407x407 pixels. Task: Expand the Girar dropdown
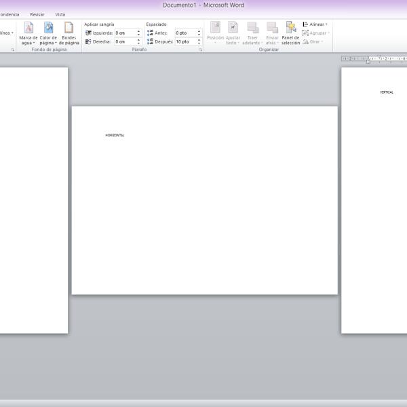click(x=313, y=41)
